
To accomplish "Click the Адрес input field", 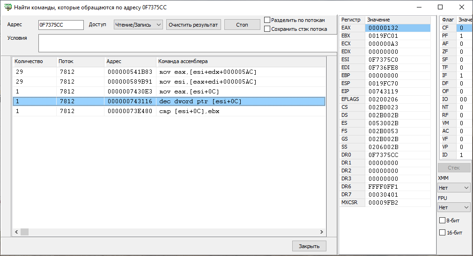I will 61,25.
